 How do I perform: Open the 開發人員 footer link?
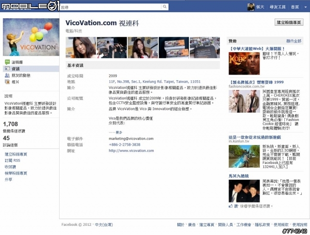tap(225, 224)
